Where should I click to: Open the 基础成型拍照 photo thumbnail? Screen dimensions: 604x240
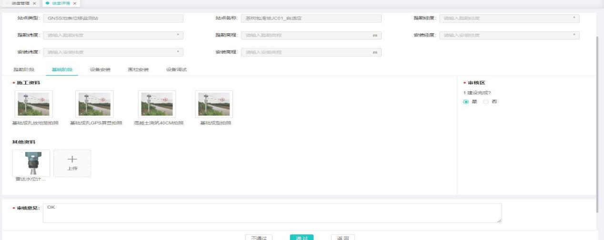(x=214, y=104)
